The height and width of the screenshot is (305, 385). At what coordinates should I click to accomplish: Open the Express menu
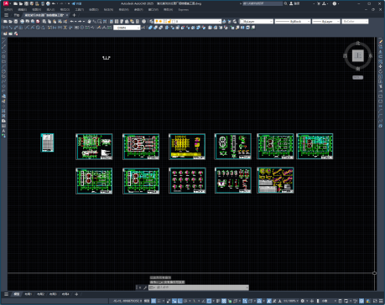pos(184,9)
